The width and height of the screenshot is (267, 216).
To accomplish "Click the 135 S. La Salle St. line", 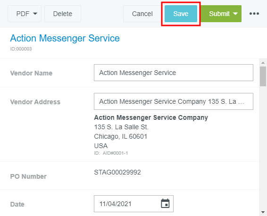I will point(121,127).
